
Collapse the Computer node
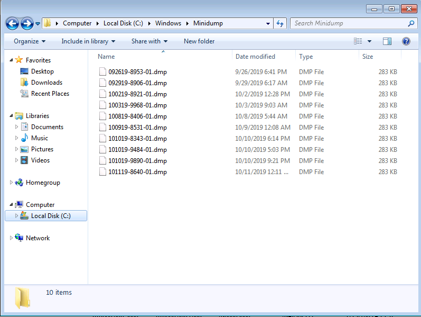11,204
